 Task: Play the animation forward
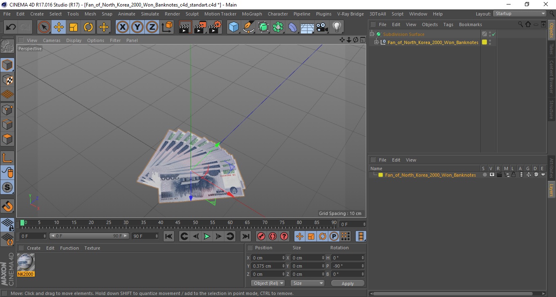pyautogui.click(x=207, y=236)
